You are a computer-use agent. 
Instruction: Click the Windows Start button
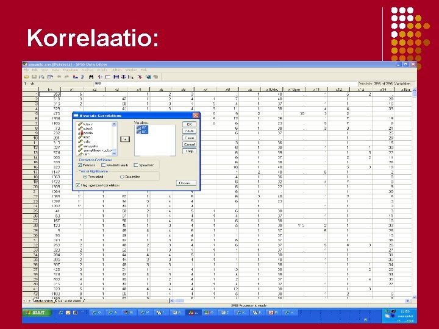click(37, 313)
